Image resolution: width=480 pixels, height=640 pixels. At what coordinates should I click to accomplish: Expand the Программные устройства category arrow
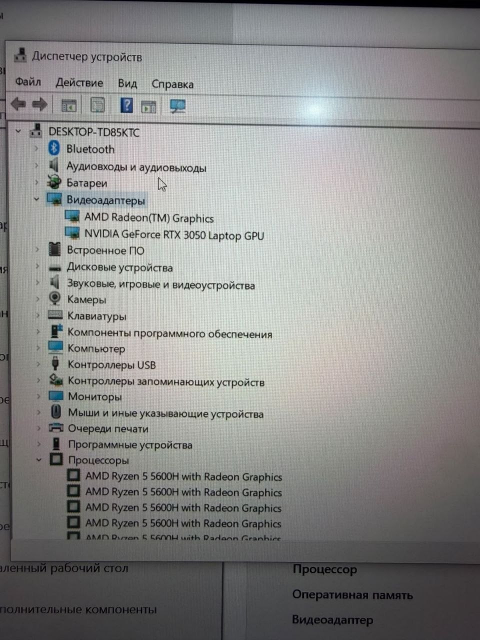[39, 443]
